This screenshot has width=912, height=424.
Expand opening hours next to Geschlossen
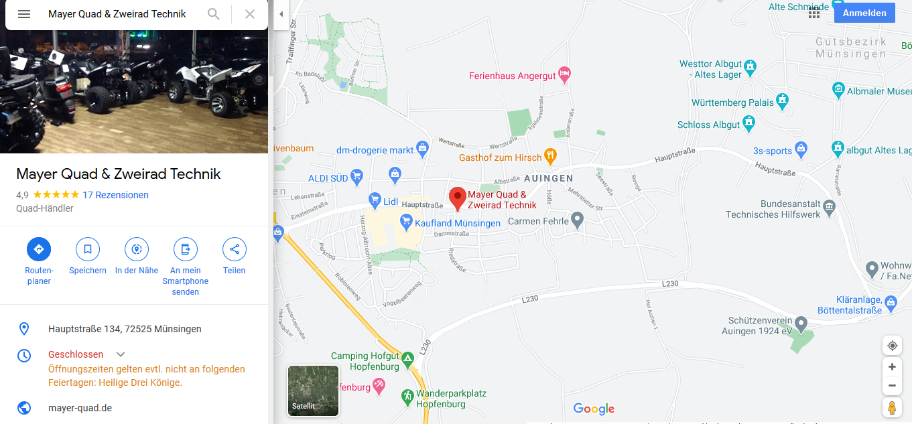tap(121, 354)
